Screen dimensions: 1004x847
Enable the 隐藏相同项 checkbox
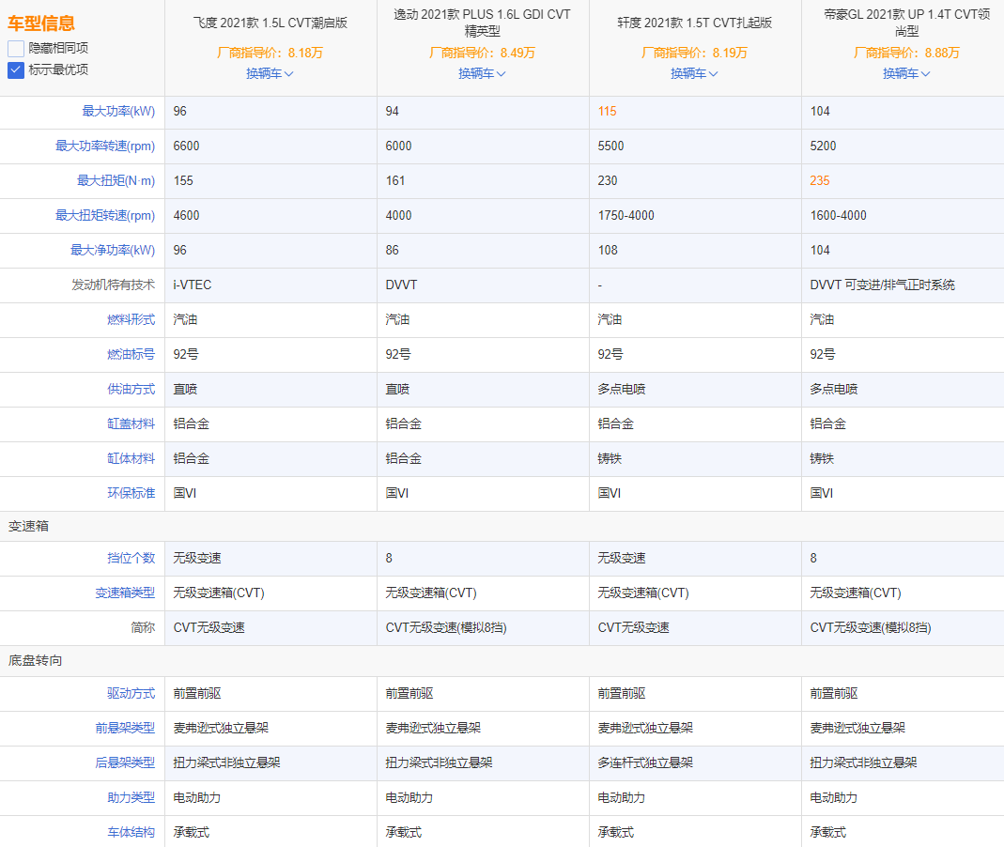16,48
